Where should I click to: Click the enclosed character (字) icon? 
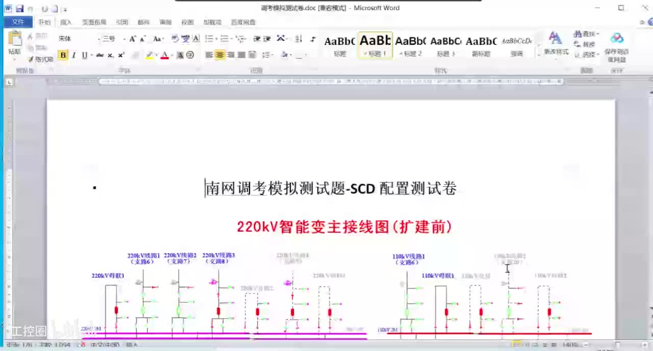(190, 55)
